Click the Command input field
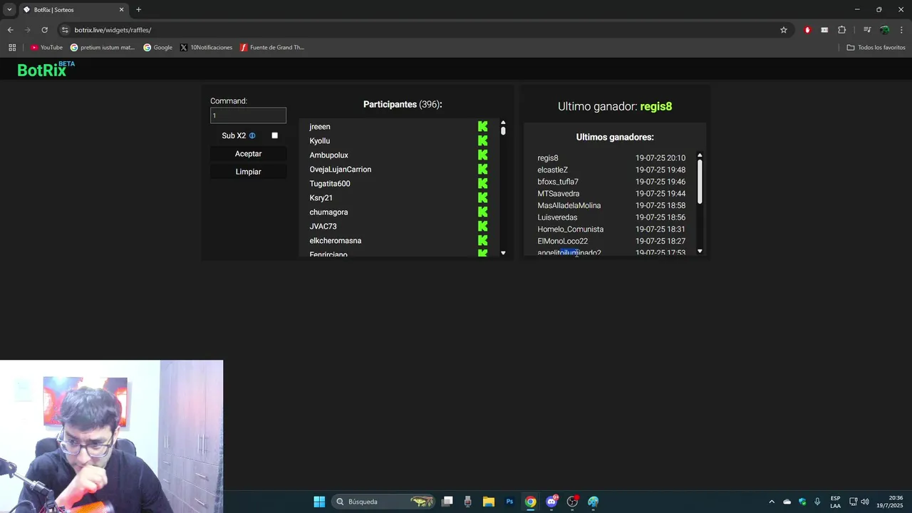 coord(248,115)
